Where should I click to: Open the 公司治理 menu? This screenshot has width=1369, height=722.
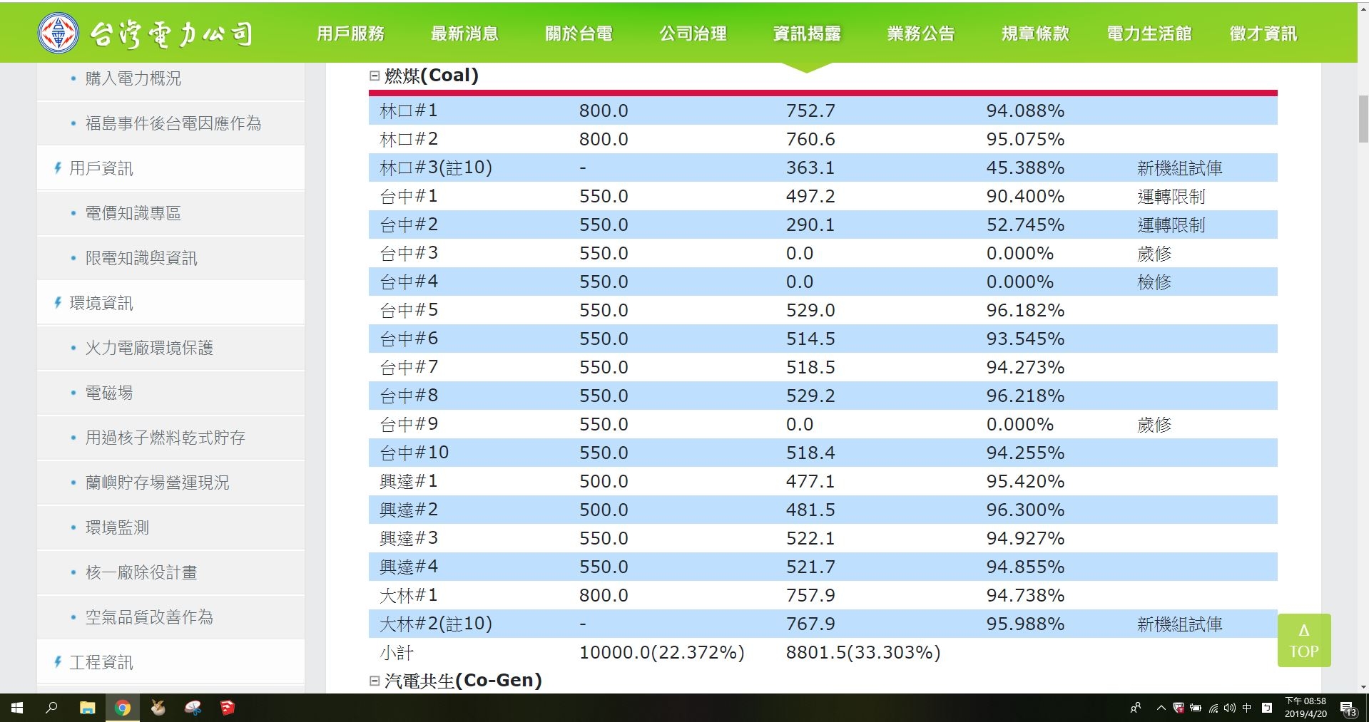pos(693,33)
